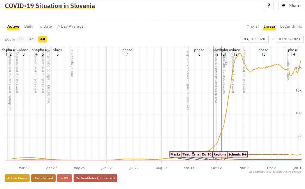
Task: Toggle the Hospitalized legend series
Action: [x=43, y=178]
